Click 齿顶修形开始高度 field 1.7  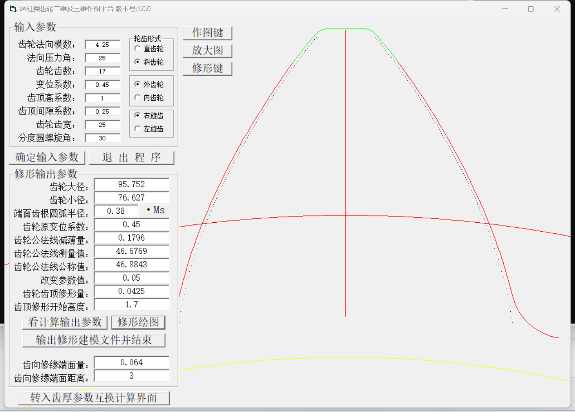click(131, 305)
